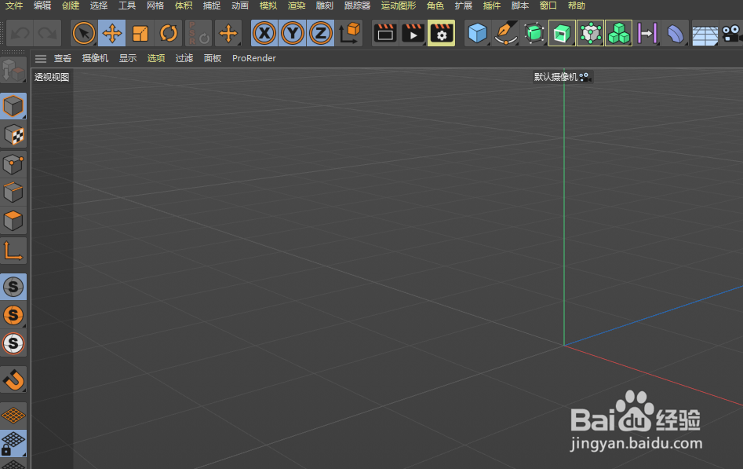Open the 脚本 menu

[x=520, y=5]
